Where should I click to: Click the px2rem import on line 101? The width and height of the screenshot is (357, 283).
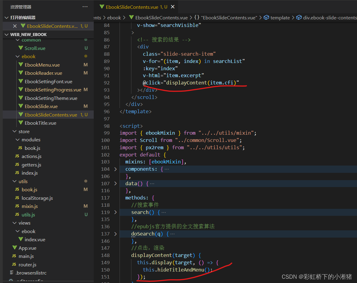[x=154, y=147]
